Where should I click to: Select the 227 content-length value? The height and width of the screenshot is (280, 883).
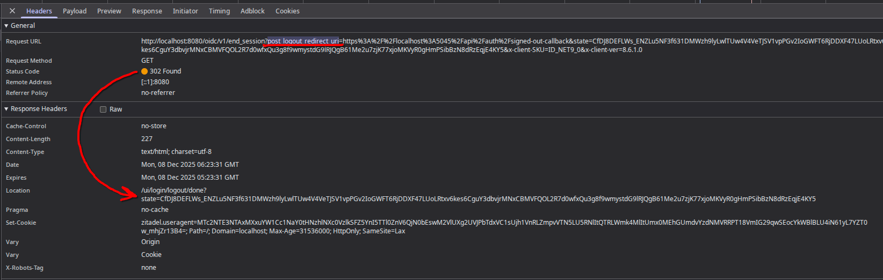click(147, 139)
